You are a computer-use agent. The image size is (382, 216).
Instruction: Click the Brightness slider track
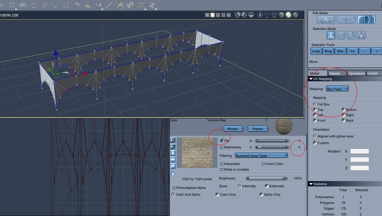(x=266, y=178)
